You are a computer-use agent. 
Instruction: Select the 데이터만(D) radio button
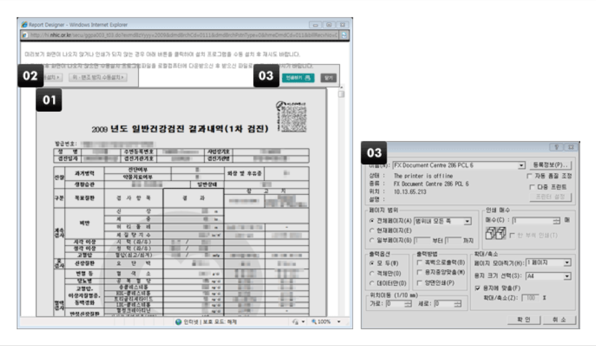pyautogui.click(x=372, y=283)
